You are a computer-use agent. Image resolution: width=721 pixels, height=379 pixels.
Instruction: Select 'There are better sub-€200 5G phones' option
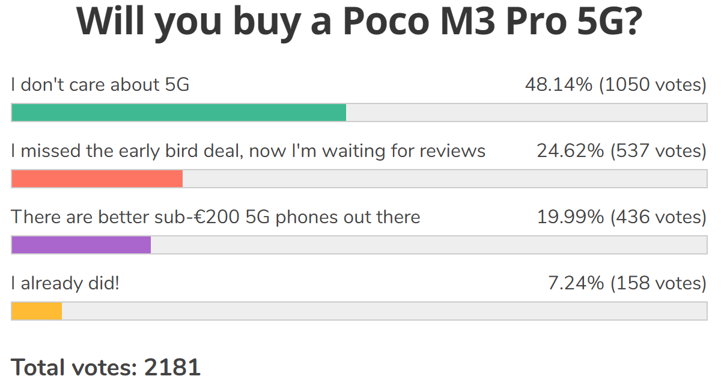coord(216,217)
